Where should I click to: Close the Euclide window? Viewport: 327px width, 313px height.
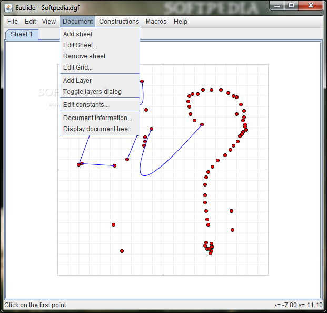[x=311, y=6]
